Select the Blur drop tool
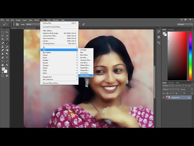 coord(2,54)
